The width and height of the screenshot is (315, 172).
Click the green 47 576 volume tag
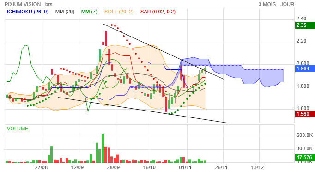tap(305, 157)
